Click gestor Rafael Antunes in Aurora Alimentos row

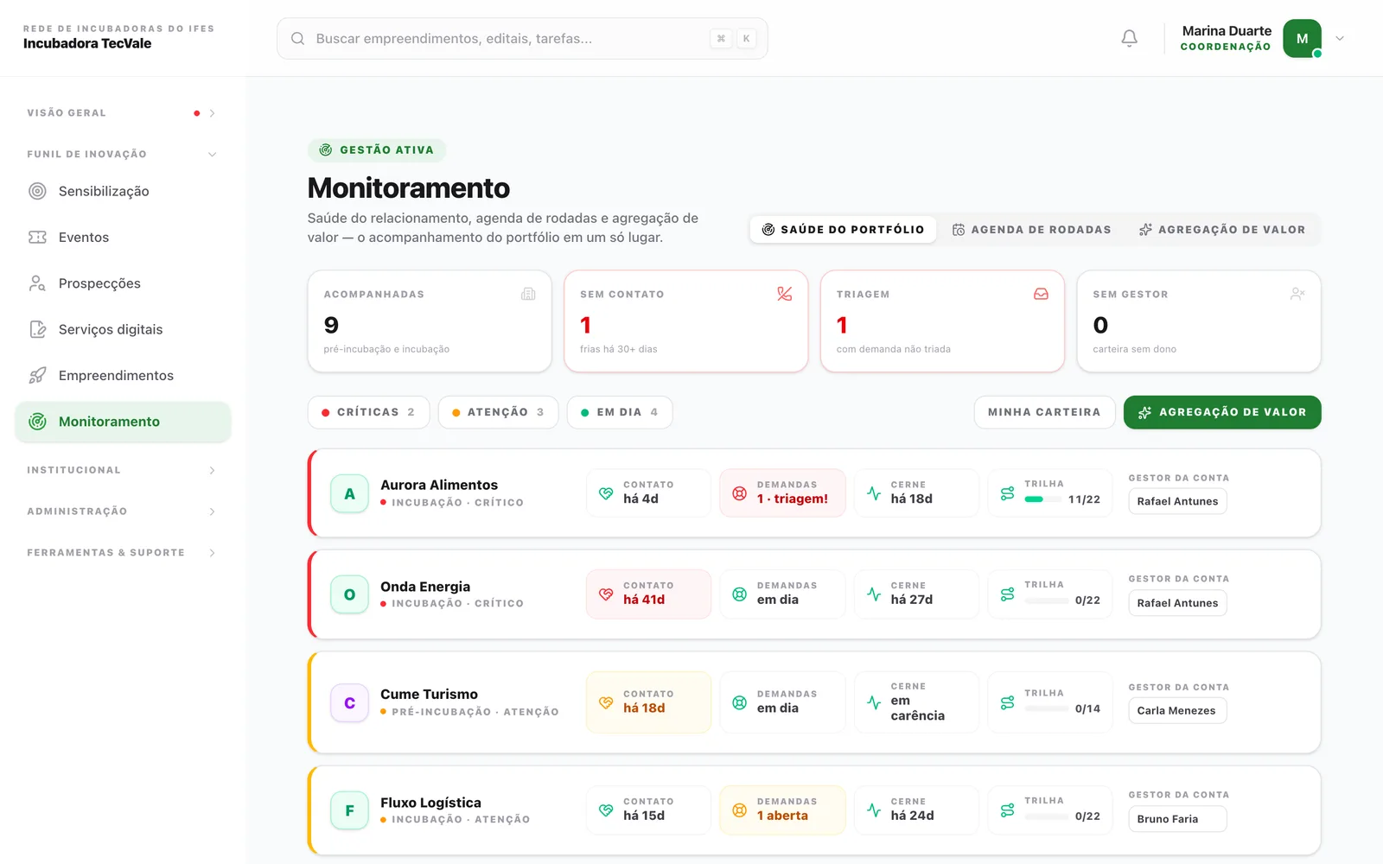click(x=1177, y=501)
